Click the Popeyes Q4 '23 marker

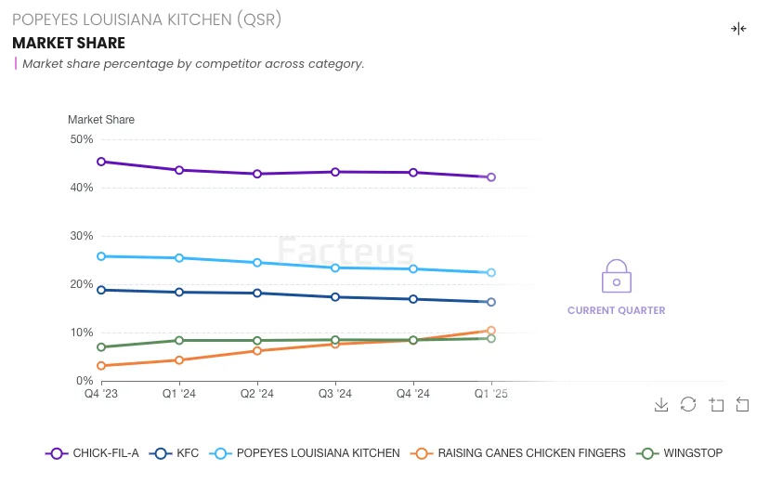pos(100,256)
